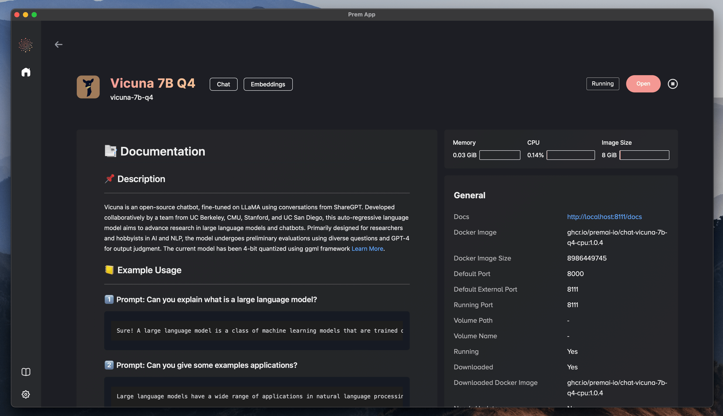This screenshot has width=723, height=416.
Task: Click the Description section heading
Action: [x=141, y=179]
